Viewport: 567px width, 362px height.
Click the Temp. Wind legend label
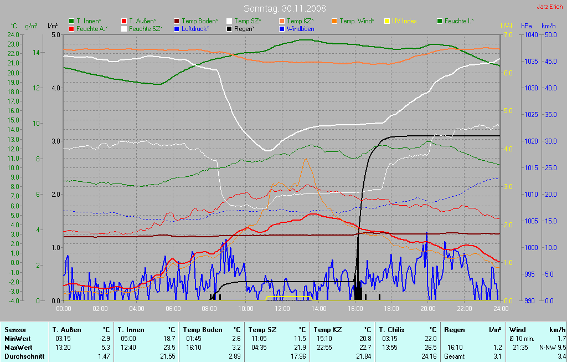pos(357,21)
